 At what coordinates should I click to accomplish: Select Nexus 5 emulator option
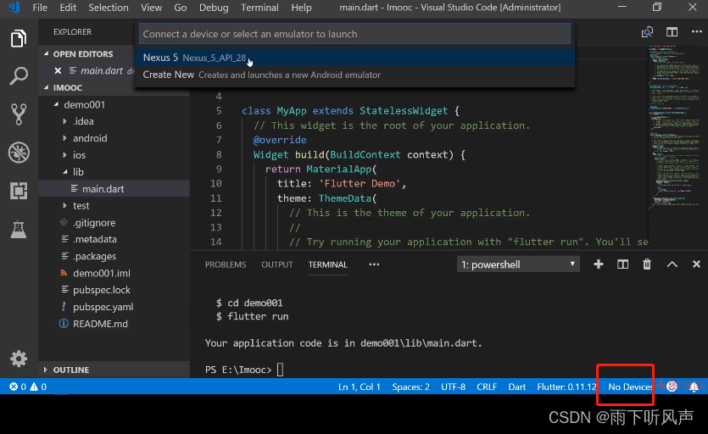coord(354,58)
